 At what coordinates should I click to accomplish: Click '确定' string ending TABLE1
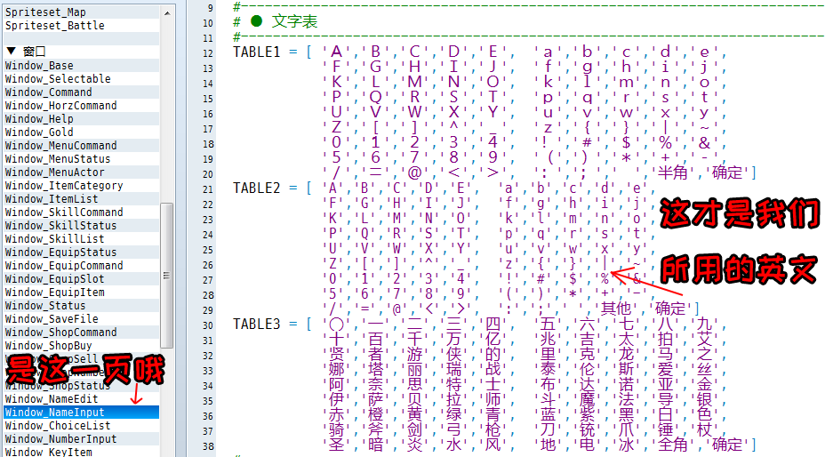(x=727, y=172)
